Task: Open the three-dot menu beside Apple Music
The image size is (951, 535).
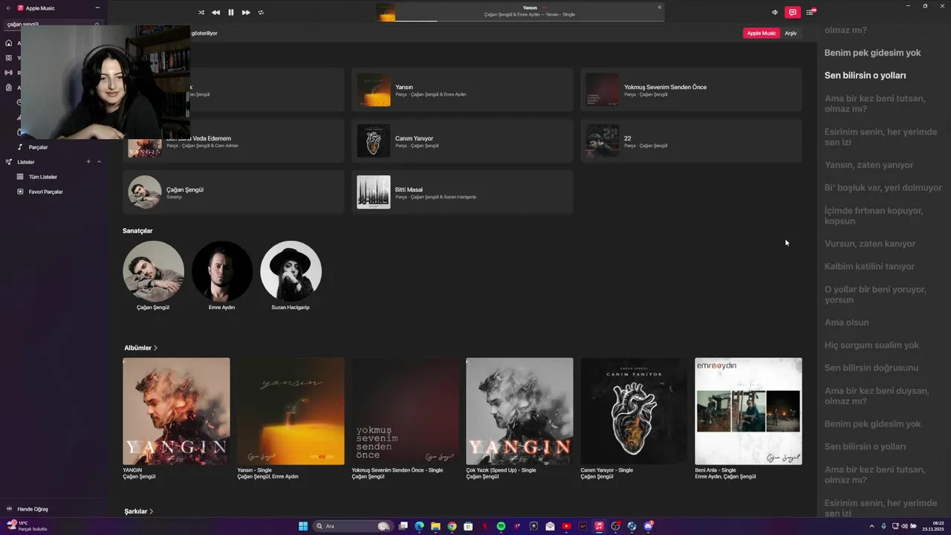Action: click(97, 8)
